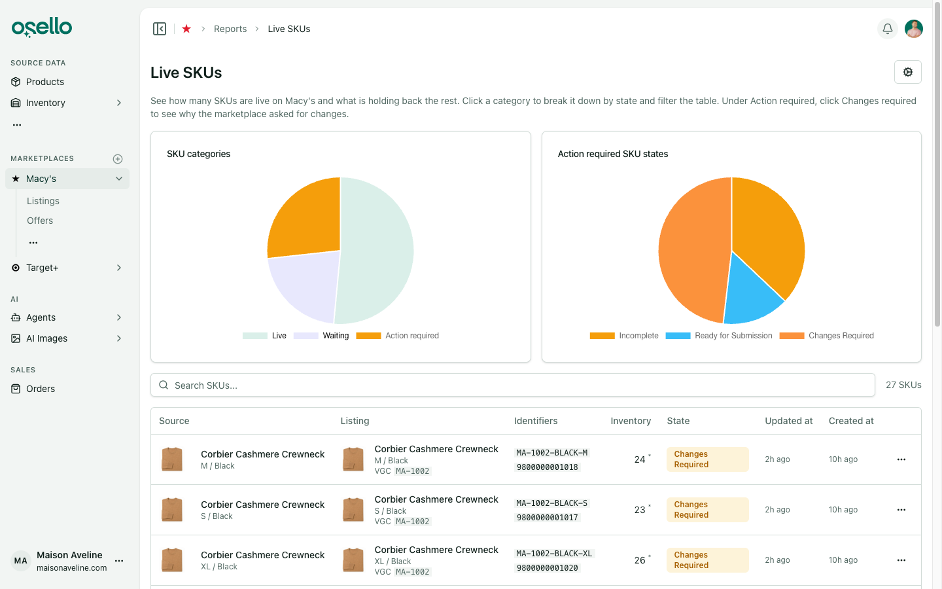Click the Products box icon
Image resolution: width=942 pixels, height=589 pixels.
click(16, 82)
